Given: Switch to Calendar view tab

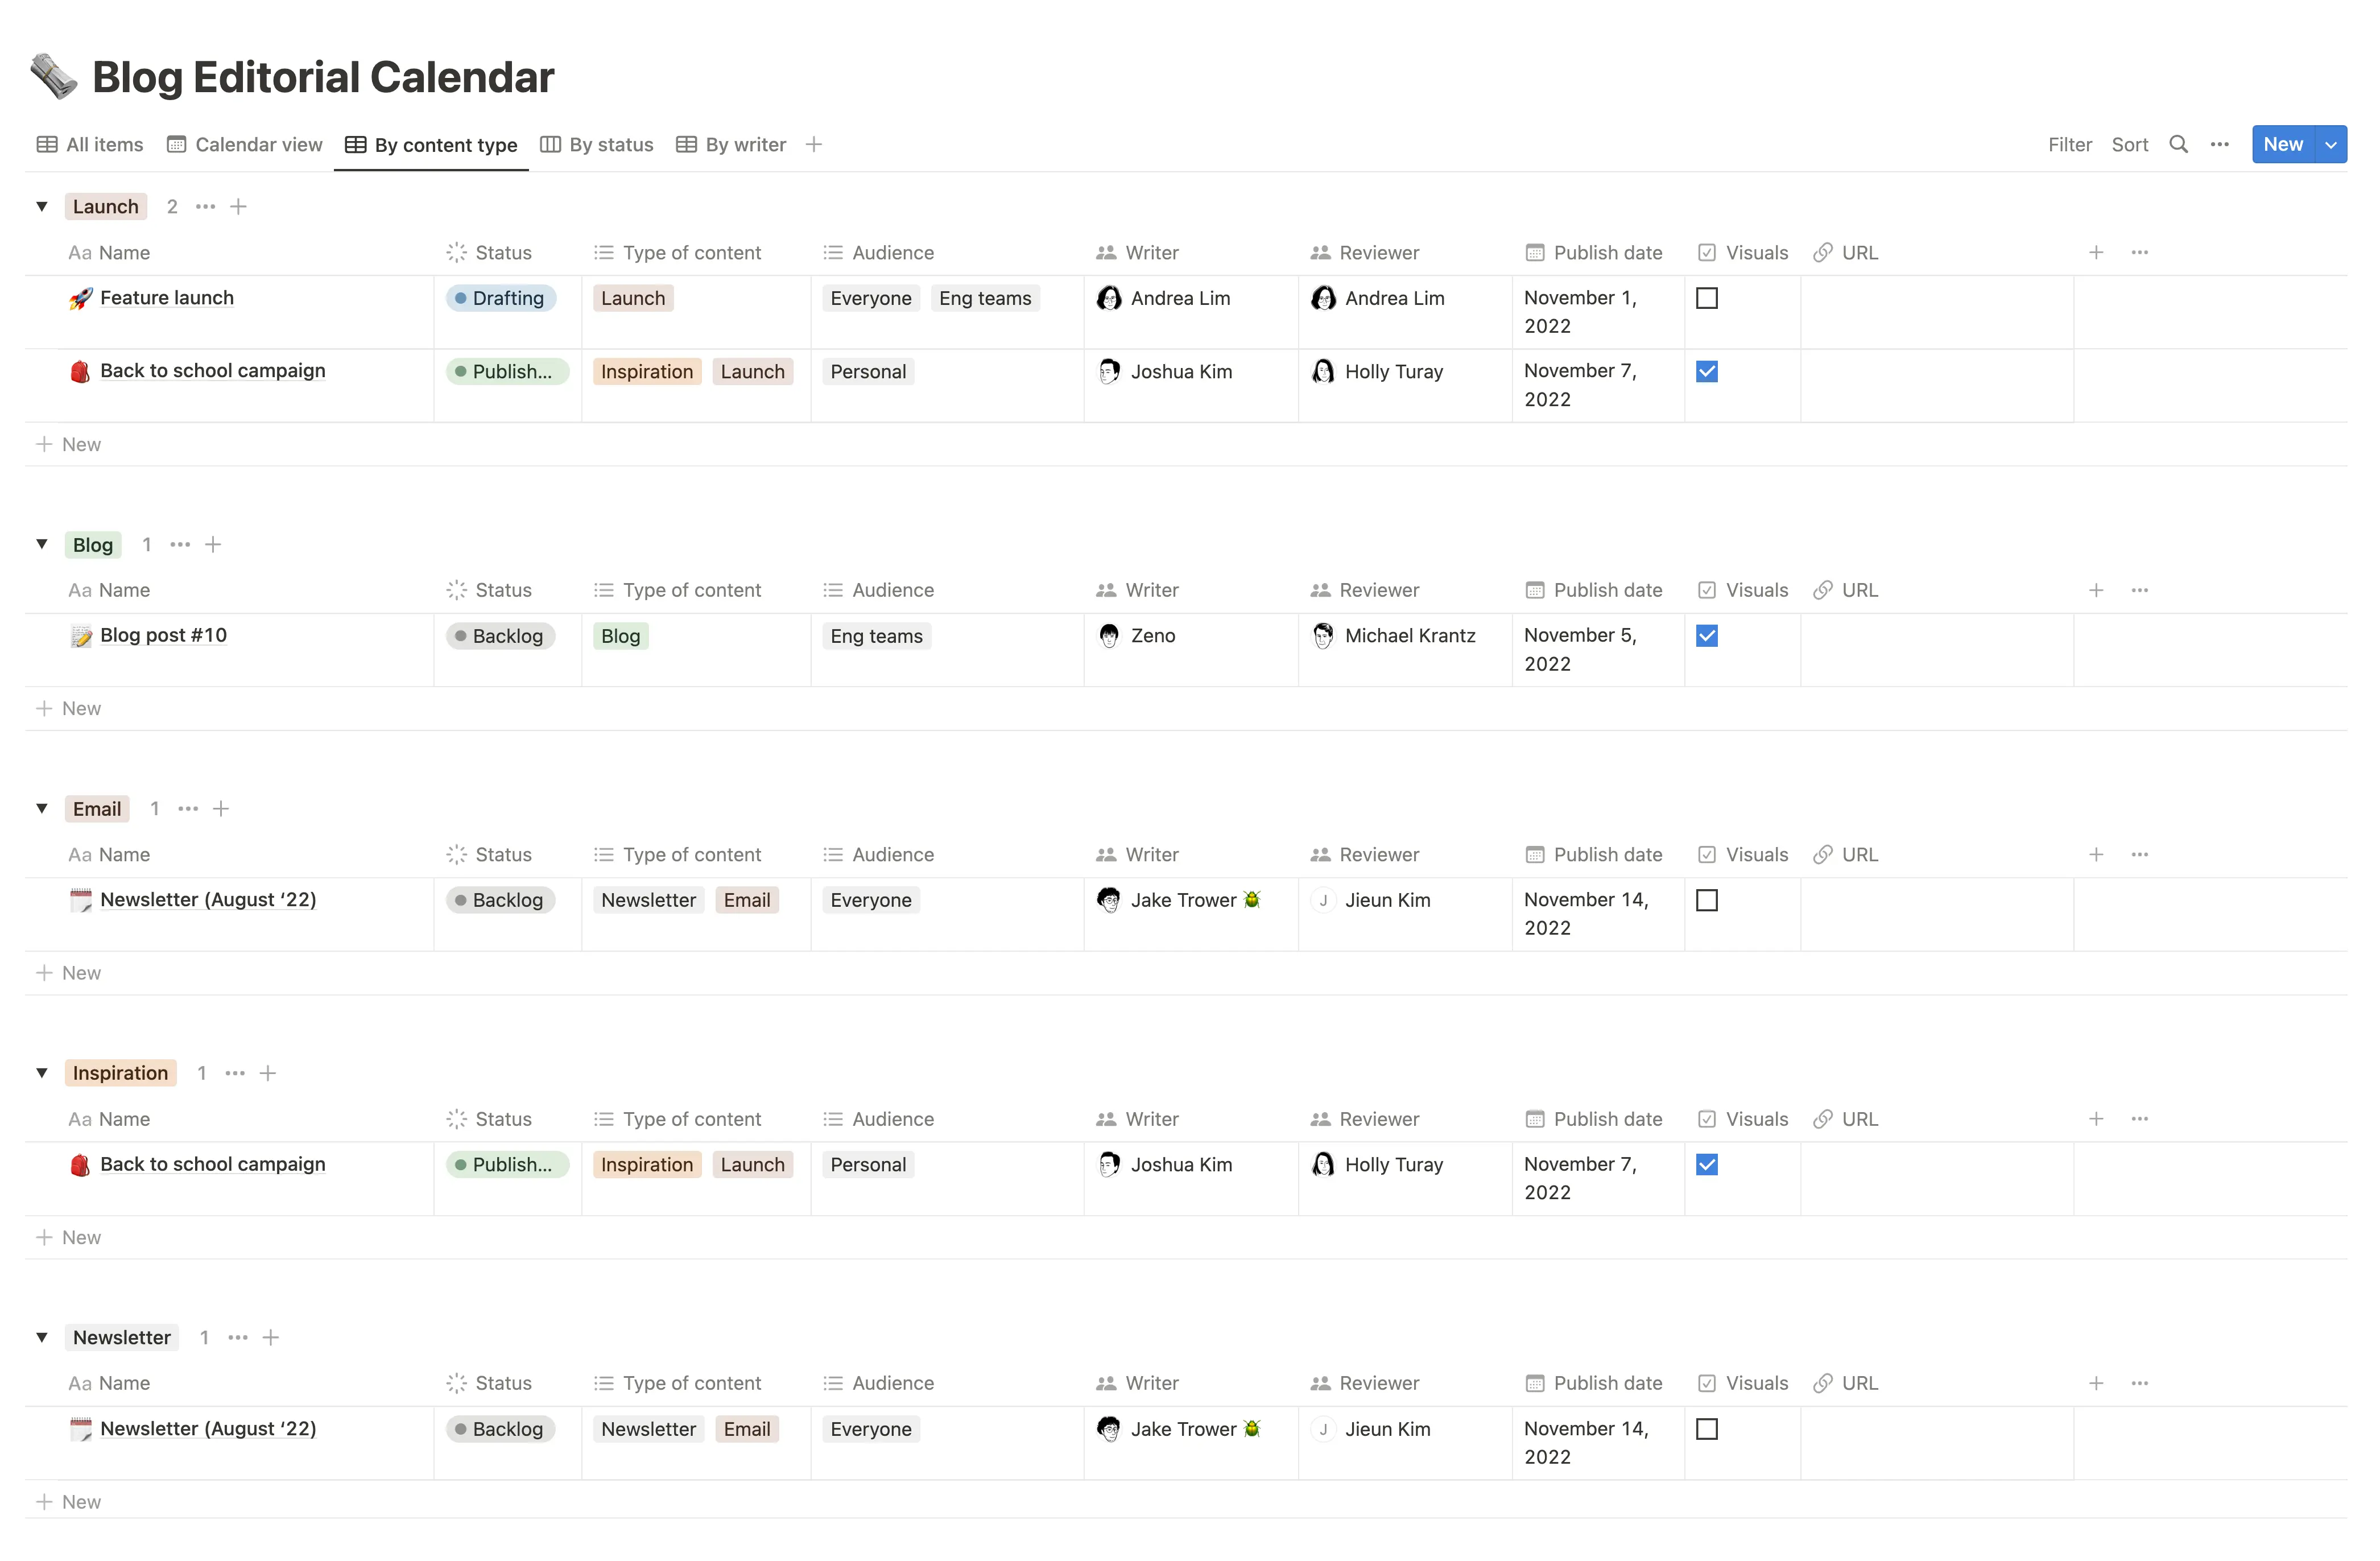Looking at the screenshot, I should point(245,144).
